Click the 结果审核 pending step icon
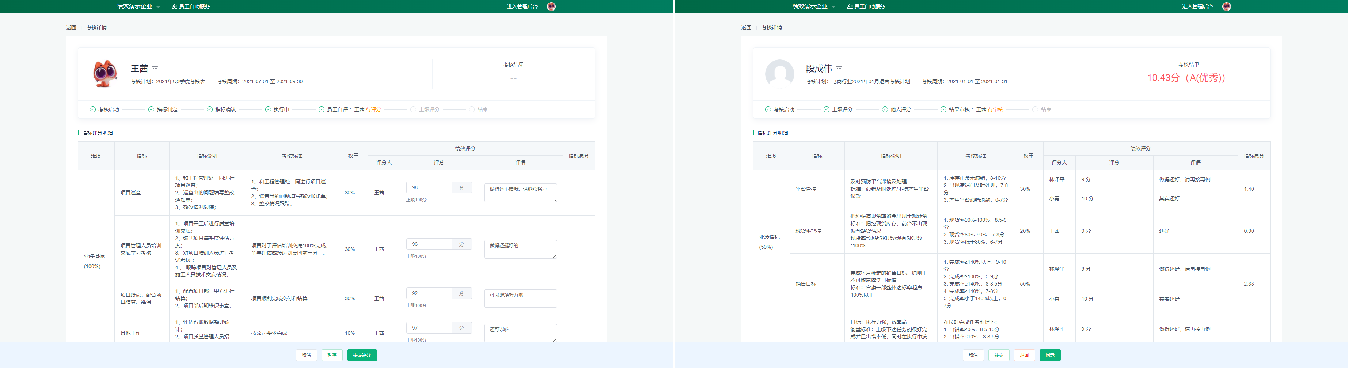 point(943,110)
